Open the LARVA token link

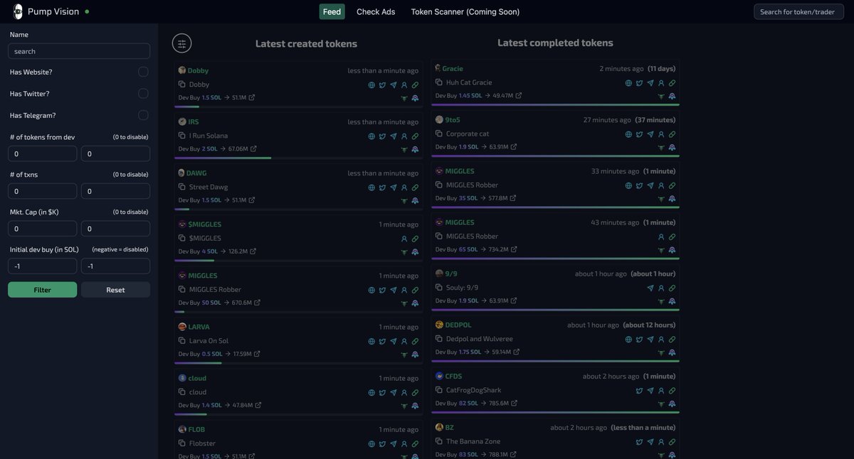[x=199, y=327]
